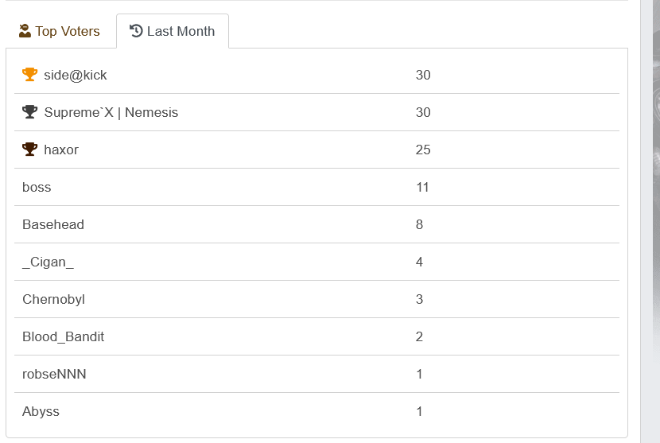The height and width of the screenshot is (443, 660).
Task: Click gold trophy icon beside side@kick
Action: [x=29, y=75]
